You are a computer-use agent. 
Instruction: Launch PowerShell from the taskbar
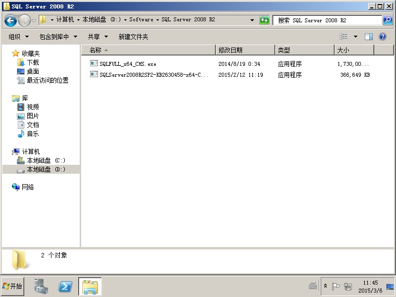[65, 287]
